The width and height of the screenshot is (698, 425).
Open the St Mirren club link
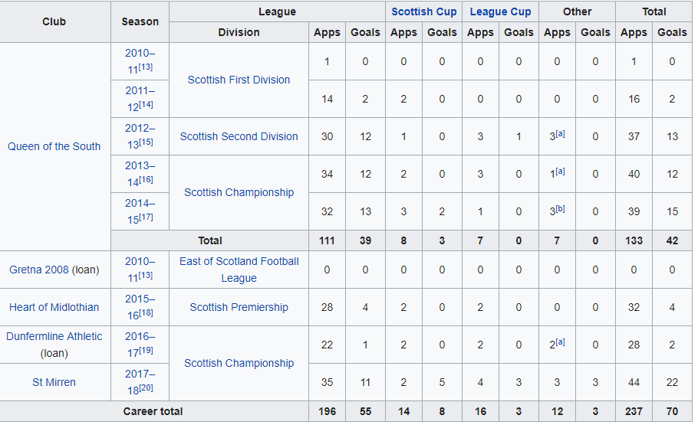tap(54, 382)
